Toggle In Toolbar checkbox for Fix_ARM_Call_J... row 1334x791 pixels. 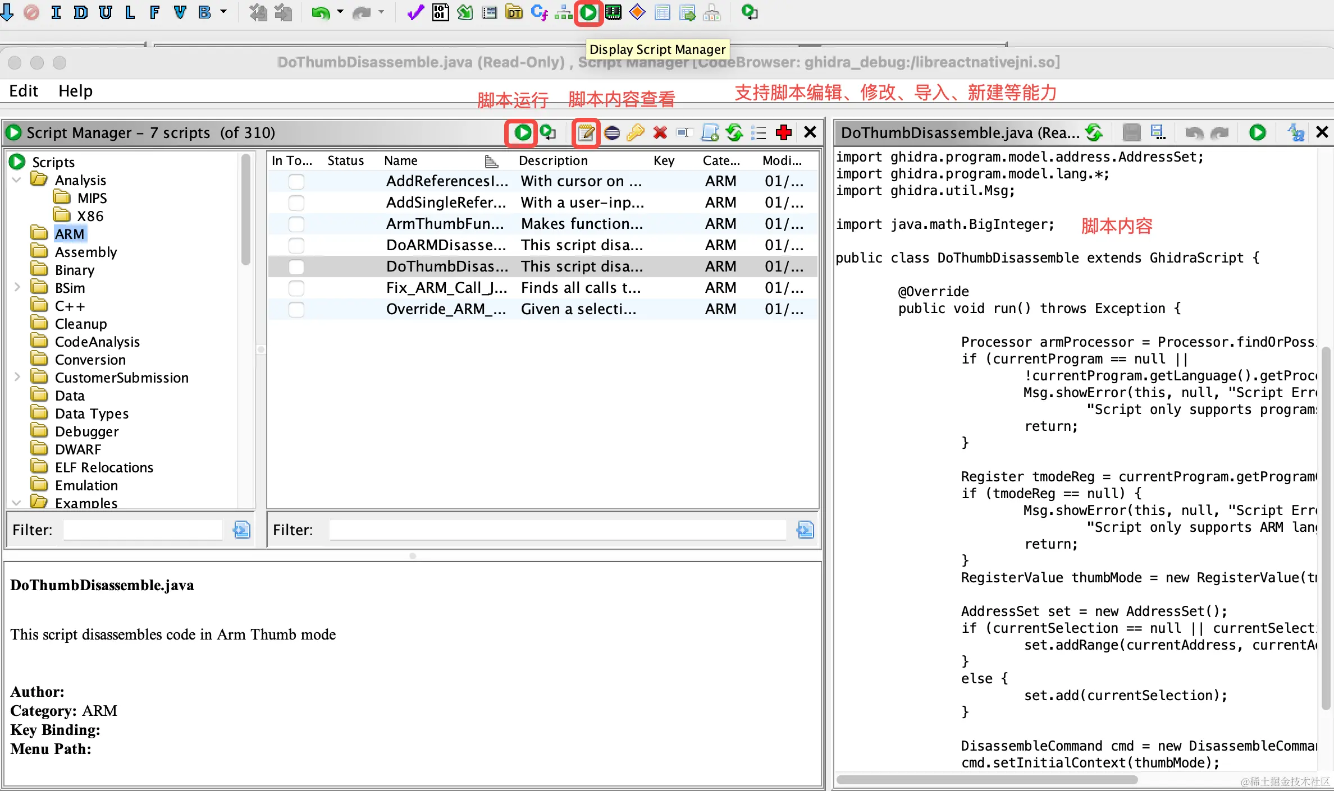(296, 288)
